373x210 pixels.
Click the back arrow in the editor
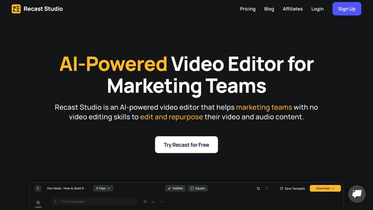click(x=38, y=188)
